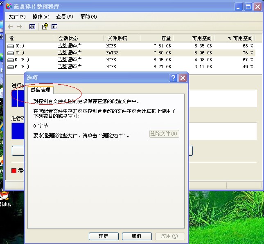Click the 3.11 GB free space cell
264x244 pixels.
tap(203, 67)
